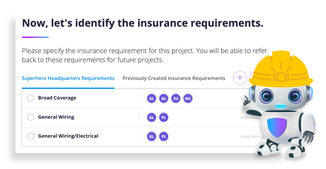Click PL badge in General Wiring/Electrical row
This screenshot has height=169, width=326.
(x=164, y=136)
